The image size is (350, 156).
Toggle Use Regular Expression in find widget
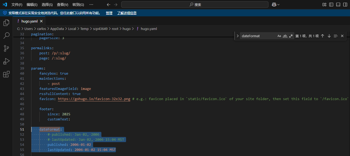click(x=291, y=36)
